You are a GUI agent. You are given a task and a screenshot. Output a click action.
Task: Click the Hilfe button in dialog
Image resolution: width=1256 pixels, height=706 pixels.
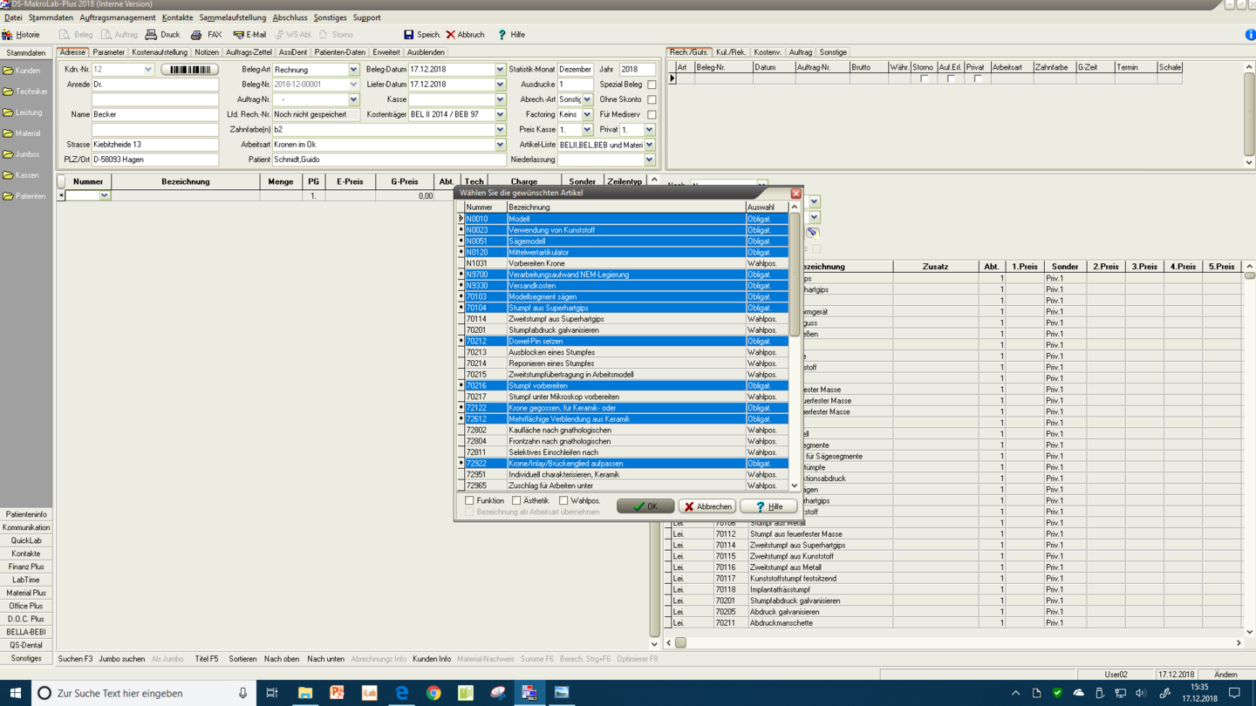tap(768, 506)
